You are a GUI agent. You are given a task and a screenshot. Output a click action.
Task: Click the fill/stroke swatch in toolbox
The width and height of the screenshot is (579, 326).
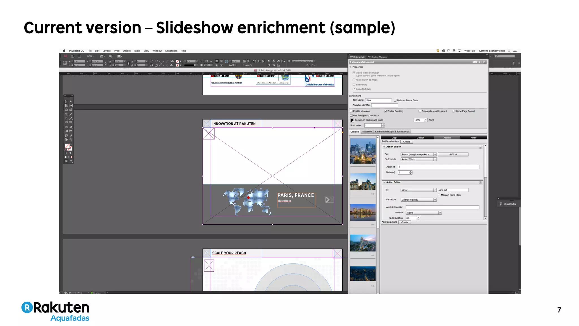(68, 147)
